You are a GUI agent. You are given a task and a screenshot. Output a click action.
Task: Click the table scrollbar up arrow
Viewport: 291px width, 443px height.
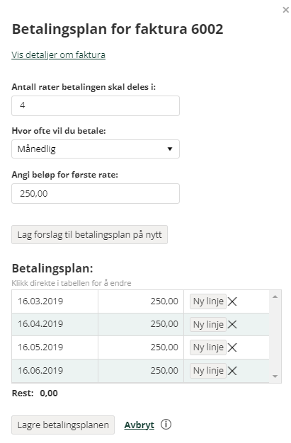(x=275, y=297)
